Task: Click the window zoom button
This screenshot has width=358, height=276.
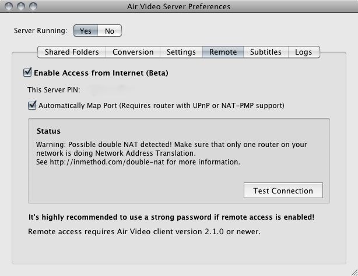Action: coord(33,6)
